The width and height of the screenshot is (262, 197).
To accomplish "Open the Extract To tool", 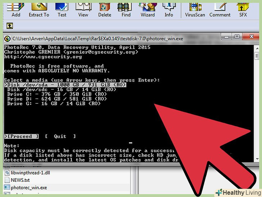I will pyautogui.click(x=39, y=10).
